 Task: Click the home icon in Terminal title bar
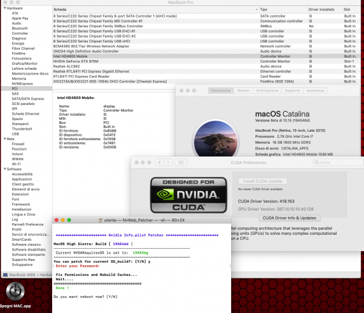pyautogui.click(x=100, y=220)
